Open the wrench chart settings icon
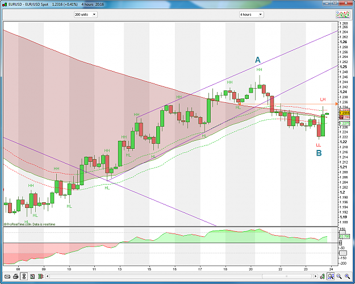355x284 pixels. (323, 276)
